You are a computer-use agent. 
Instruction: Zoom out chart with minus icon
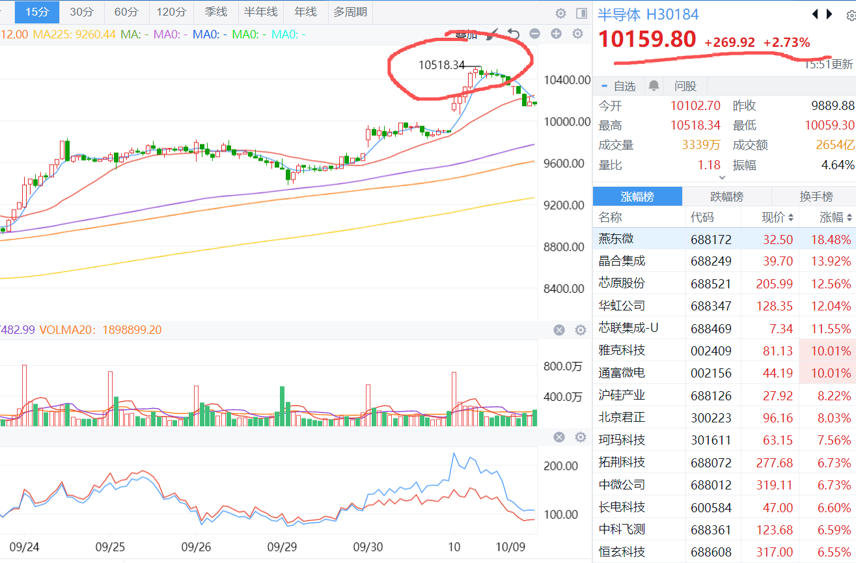coord(534,34)
